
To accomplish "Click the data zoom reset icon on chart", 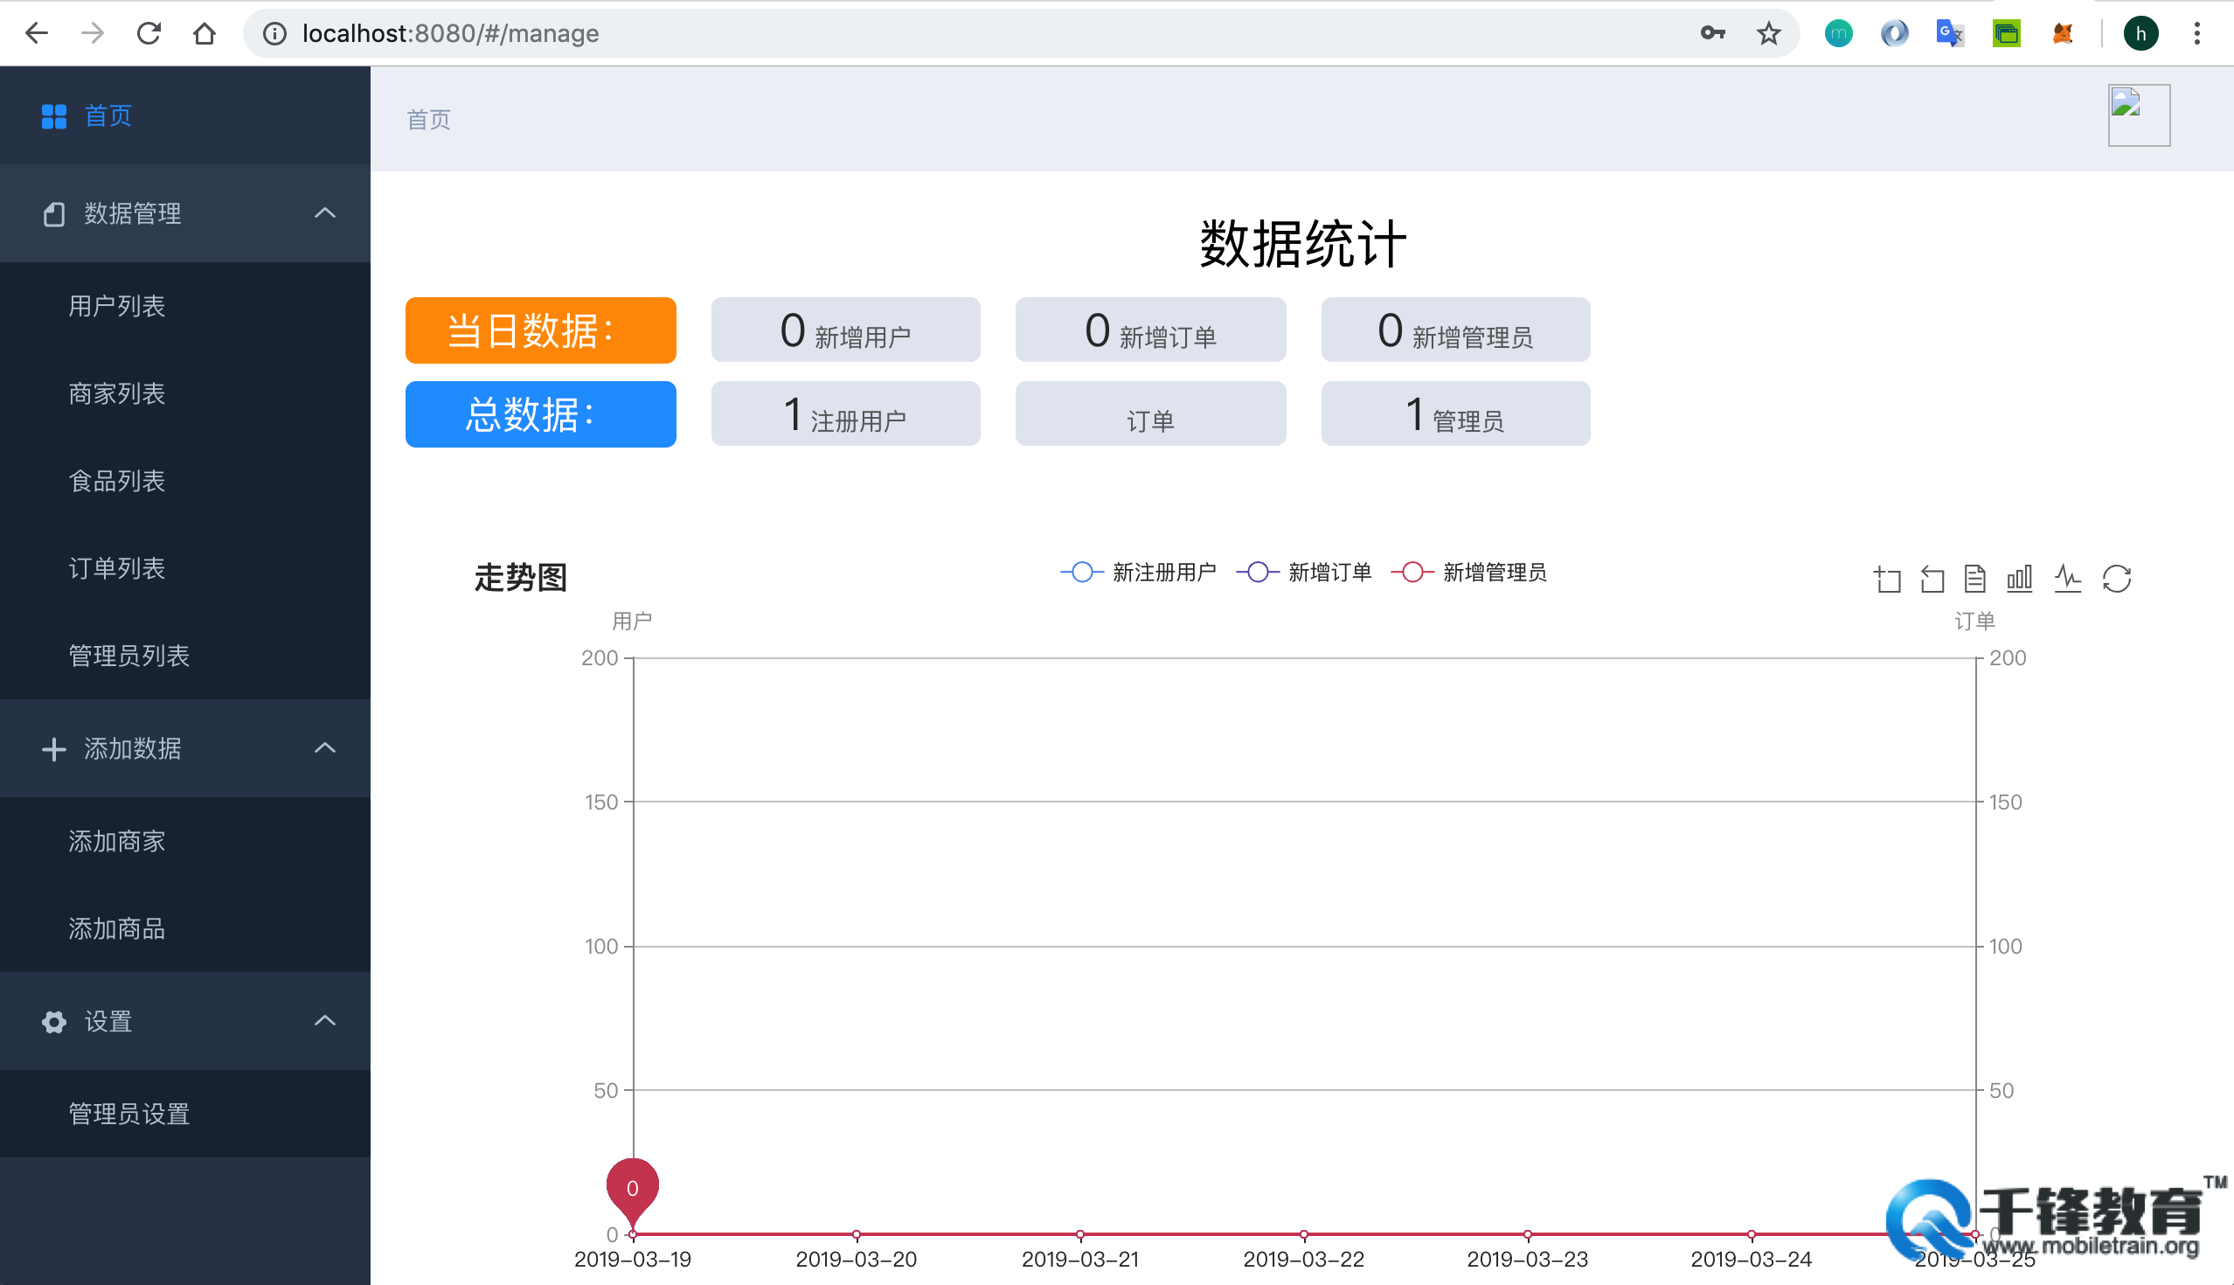I will [x=1931, y=579].
